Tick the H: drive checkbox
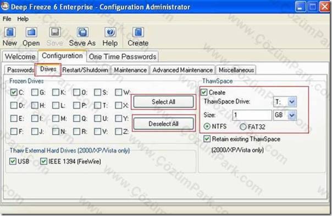 point(35,105)
